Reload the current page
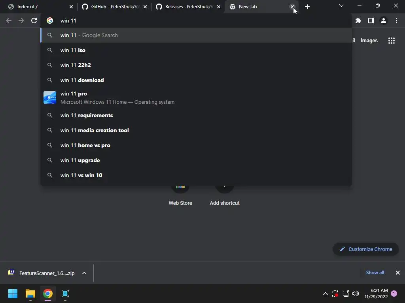Viewport: 405px width, 303px height. (34, 21)
